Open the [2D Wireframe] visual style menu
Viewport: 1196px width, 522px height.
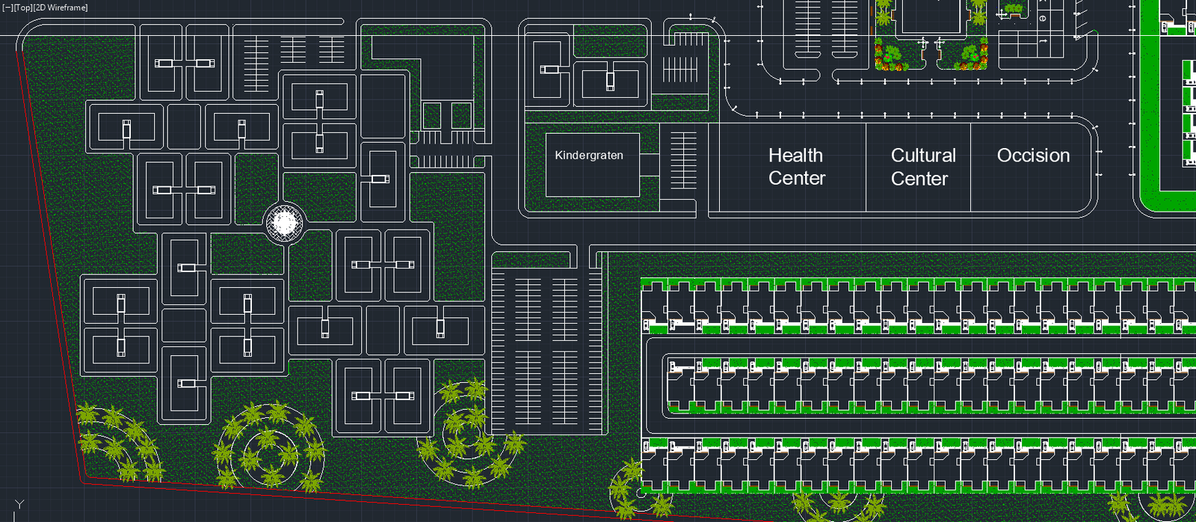61,7
